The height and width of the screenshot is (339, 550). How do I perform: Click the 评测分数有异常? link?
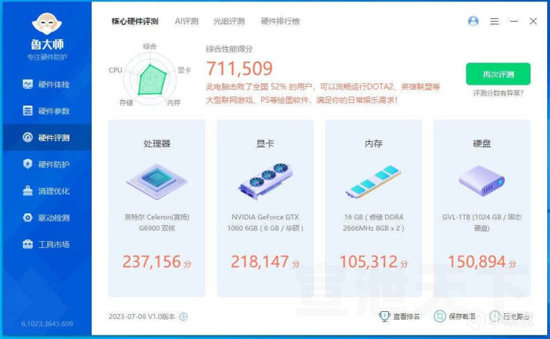tap(498, 93)
